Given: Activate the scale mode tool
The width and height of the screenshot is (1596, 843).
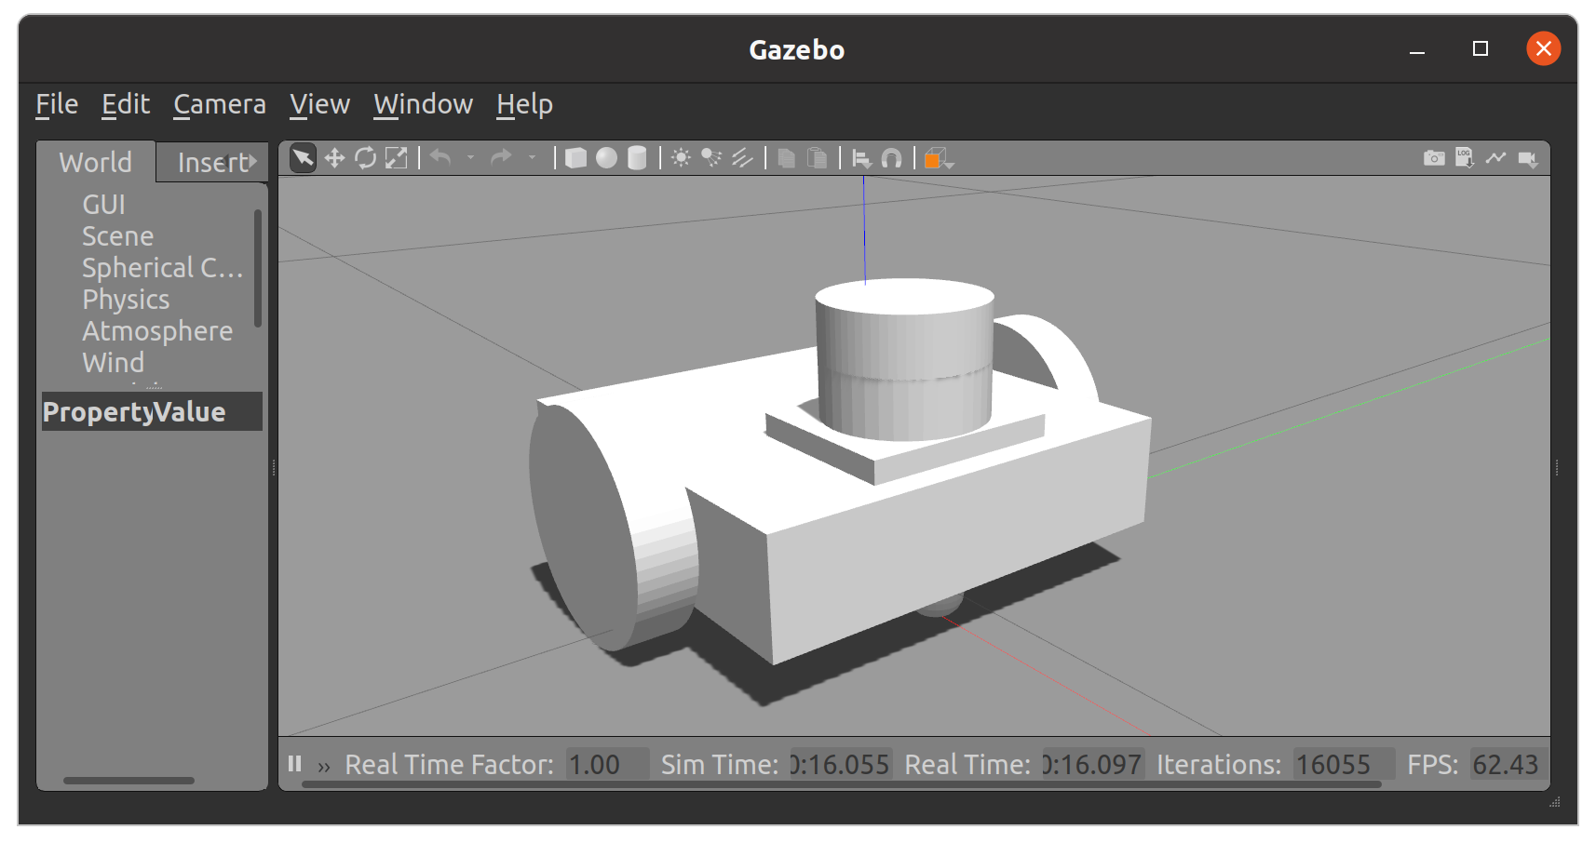Looking at the screenshot, I should [397, 158].
